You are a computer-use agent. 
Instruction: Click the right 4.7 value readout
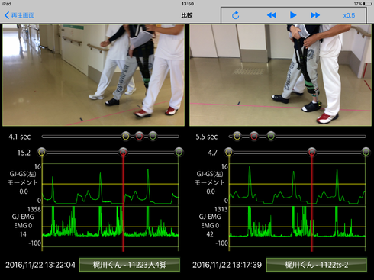tap(212, 153)
